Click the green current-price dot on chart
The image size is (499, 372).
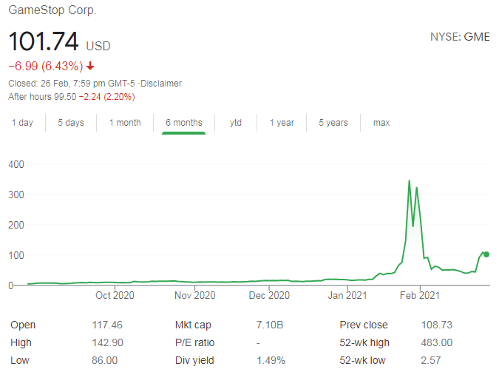pyautogui.click(x=486, y=254)
